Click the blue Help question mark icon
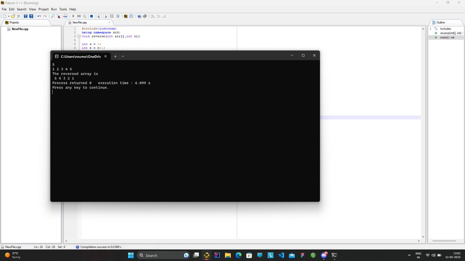The image size is (465, 261). coord(139,16)
